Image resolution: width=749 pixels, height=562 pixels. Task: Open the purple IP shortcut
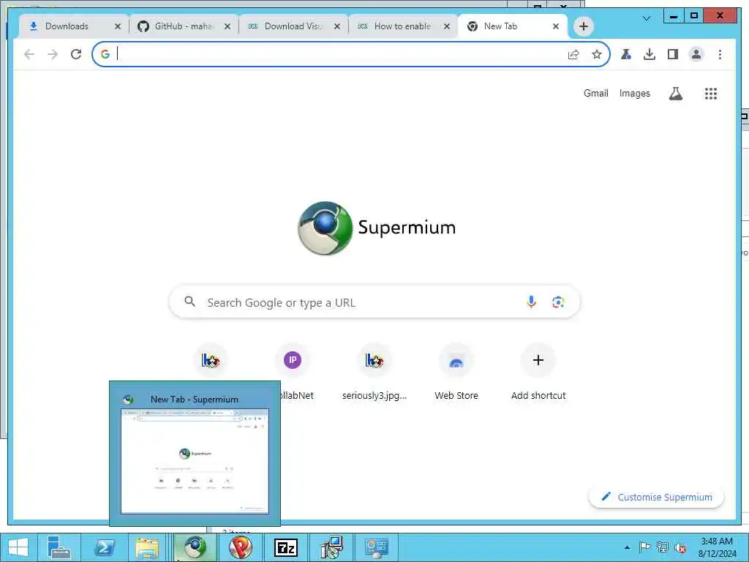coord(293,360)
